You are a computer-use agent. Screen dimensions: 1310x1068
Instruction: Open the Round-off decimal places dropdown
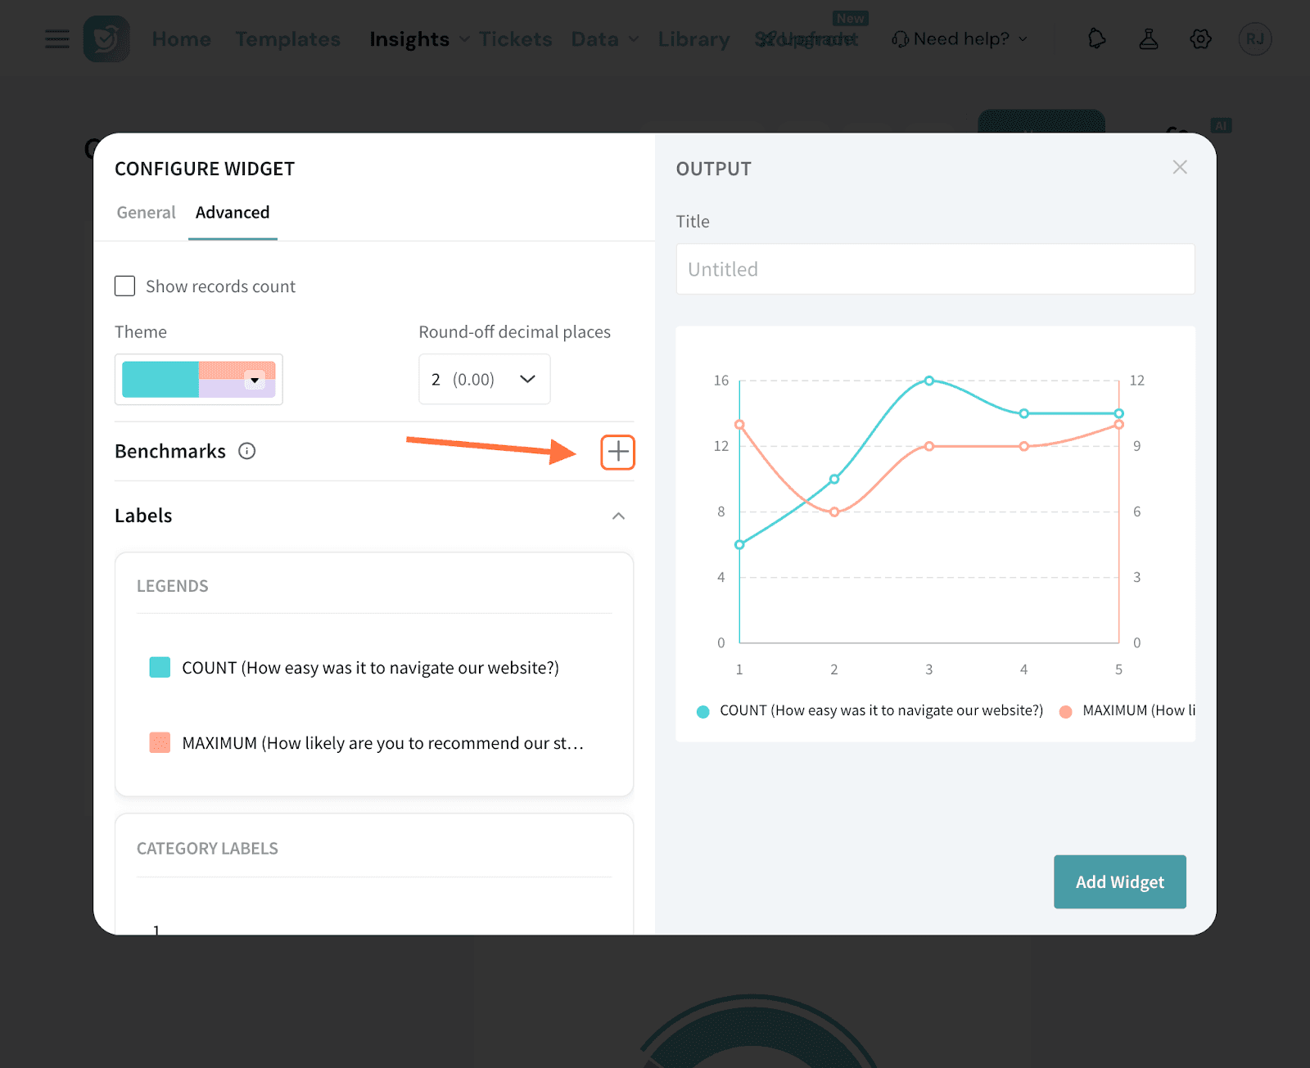484,379
